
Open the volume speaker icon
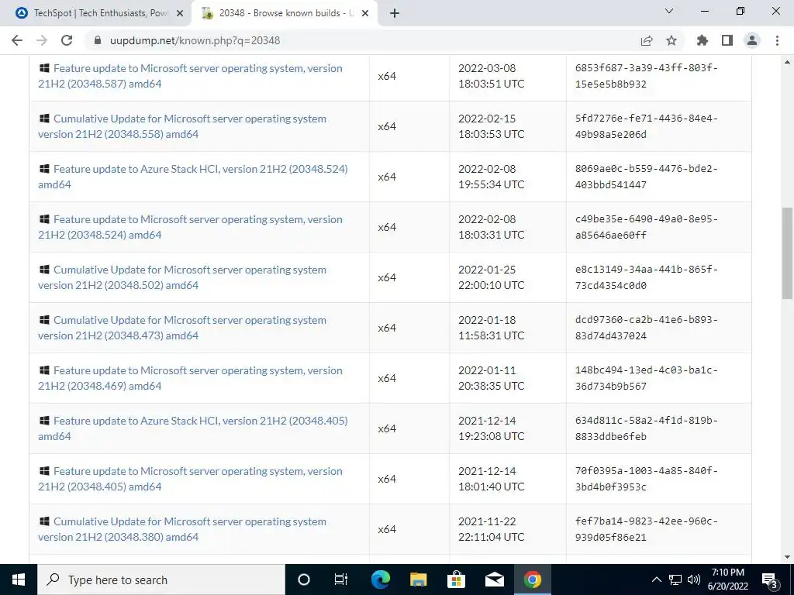(694, 580)
